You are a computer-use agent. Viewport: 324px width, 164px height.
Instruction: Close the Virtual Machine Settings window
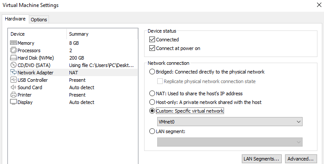[x=319, y=5]
